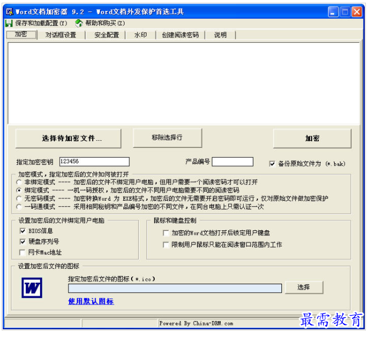Click the 指定加密密钥 input field

pyautogui.click(x=94, y=162)
